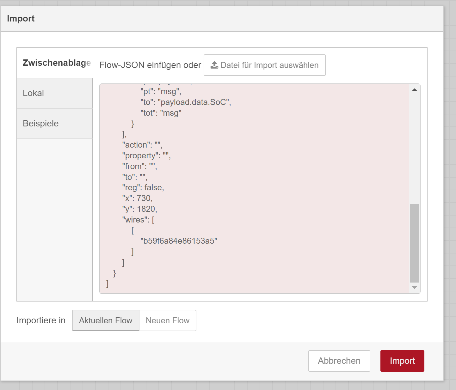This screenshot has height=390, width=456.
Task: Click the Abbrechen button
Action: coord(339,361)
